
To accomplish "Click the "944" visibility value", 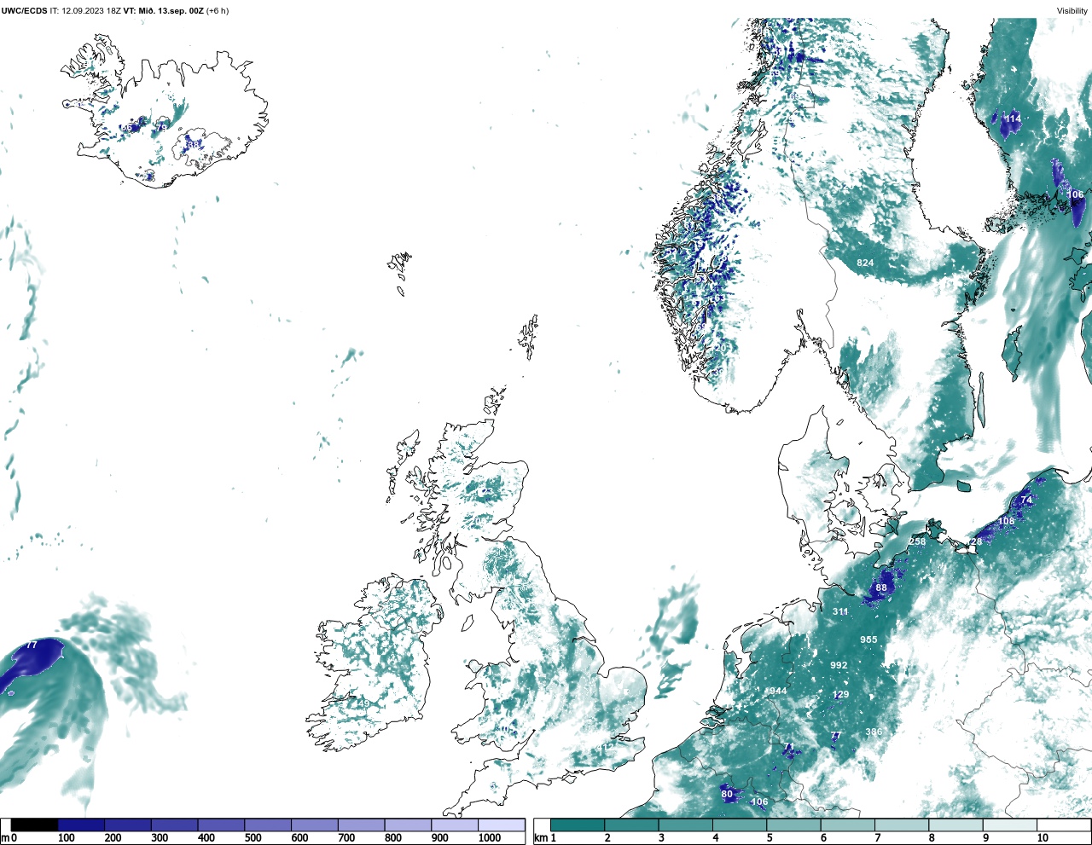I will tap(778, 691).
